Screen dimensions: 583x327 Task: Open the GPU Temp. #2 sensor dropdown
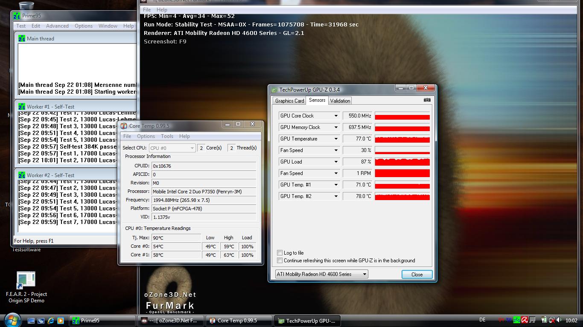point(336,196)
